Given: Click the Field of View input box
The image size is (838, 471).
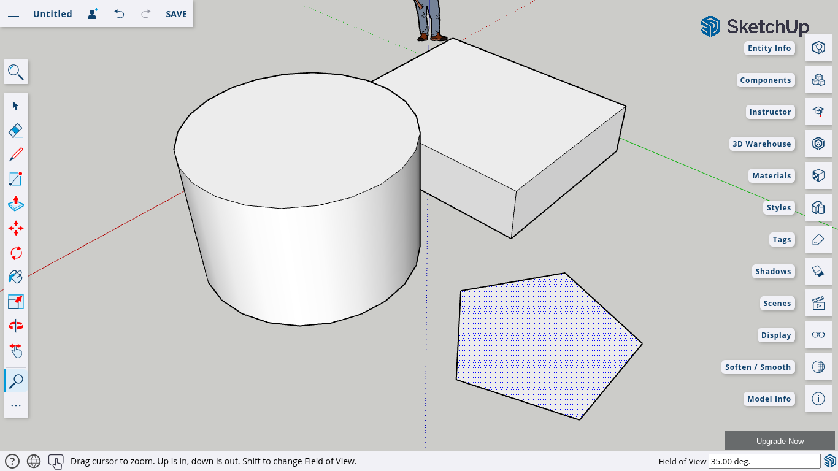Looking at the screenshot, I should tap(764, 461).
